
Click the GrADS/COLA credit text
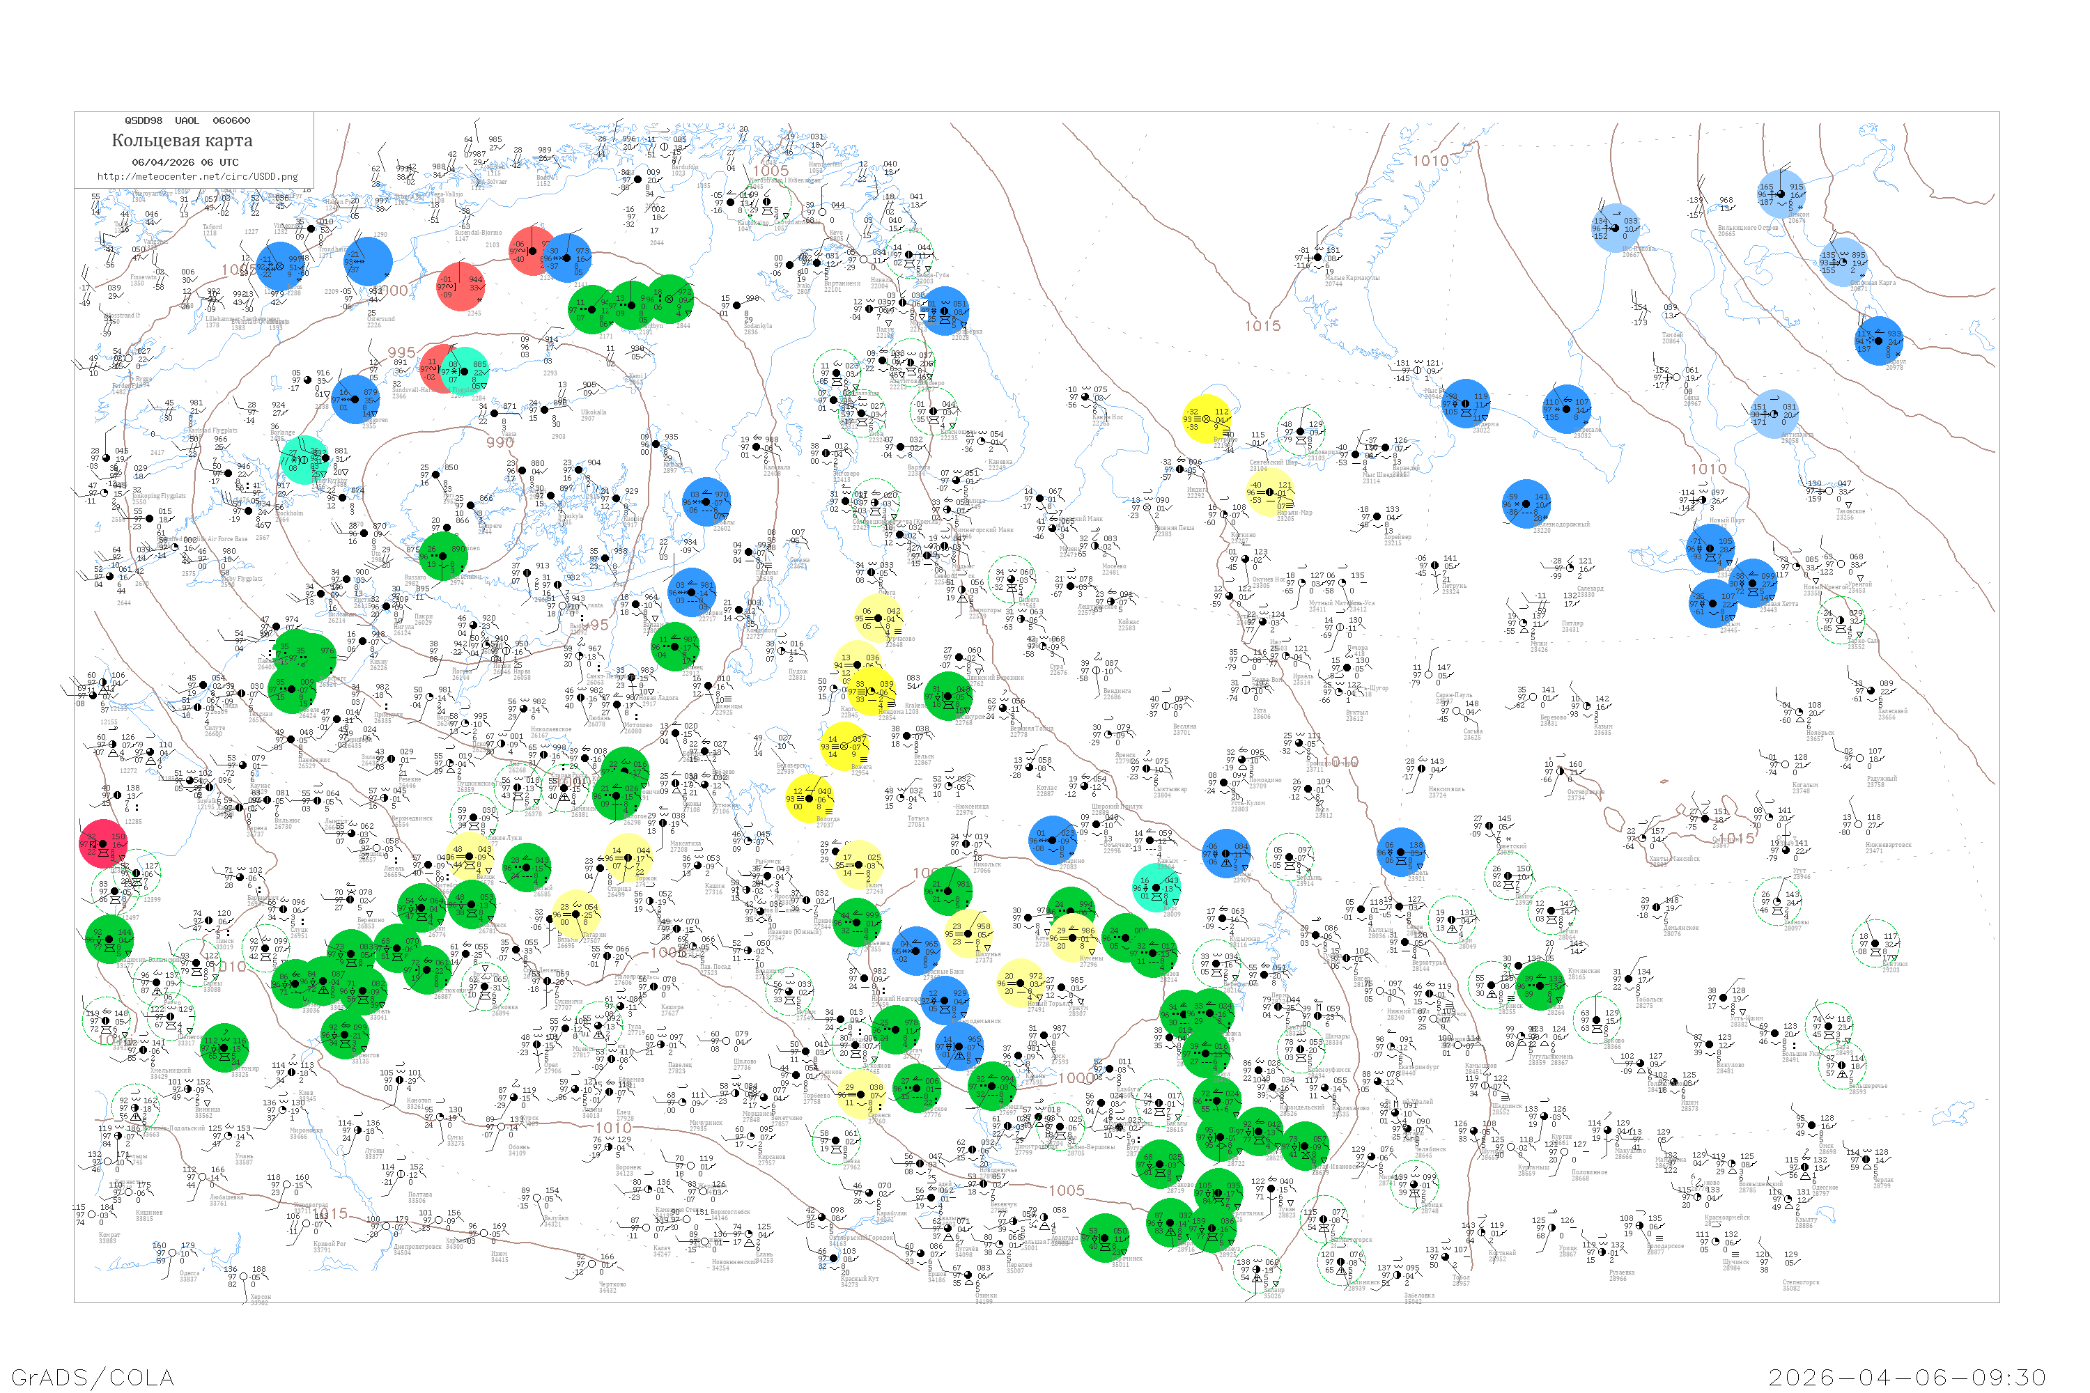click(93, 1377)
